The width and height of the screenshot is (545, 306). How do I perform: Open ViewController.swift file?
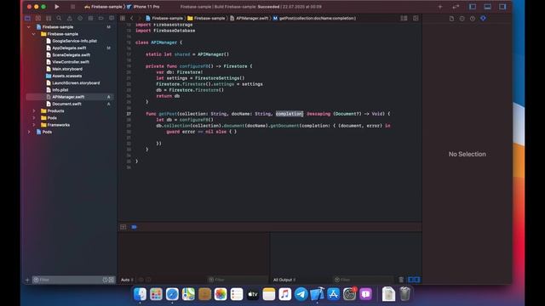pyautogui.click(x=68, y=62)
